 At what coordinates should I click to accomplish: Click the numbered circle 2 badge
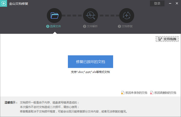point(84,26)
